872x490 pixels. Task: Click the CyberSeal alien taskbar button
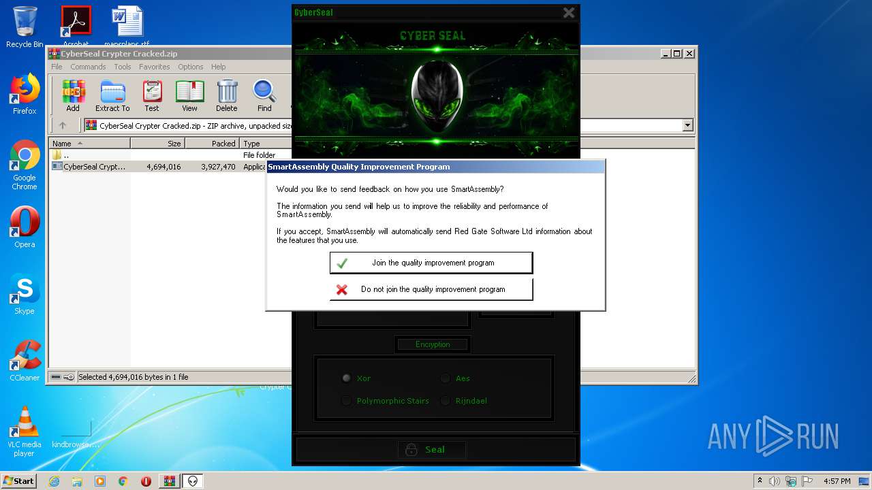[193, 481]
